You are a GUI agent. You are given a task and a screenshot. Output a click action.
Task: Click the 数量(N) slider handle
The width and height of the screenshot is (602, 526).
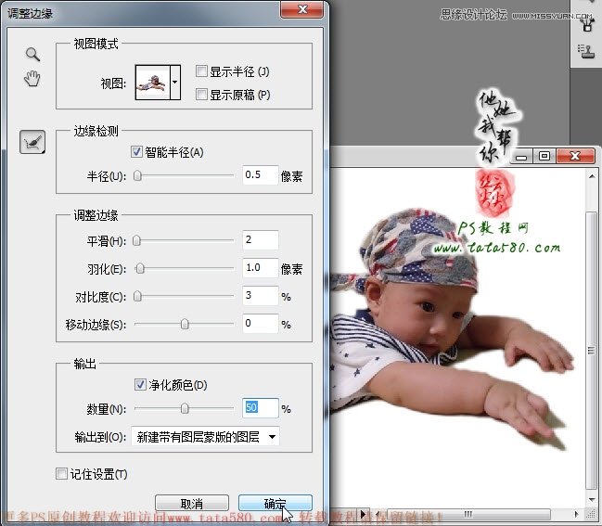[x=185, y=408]
